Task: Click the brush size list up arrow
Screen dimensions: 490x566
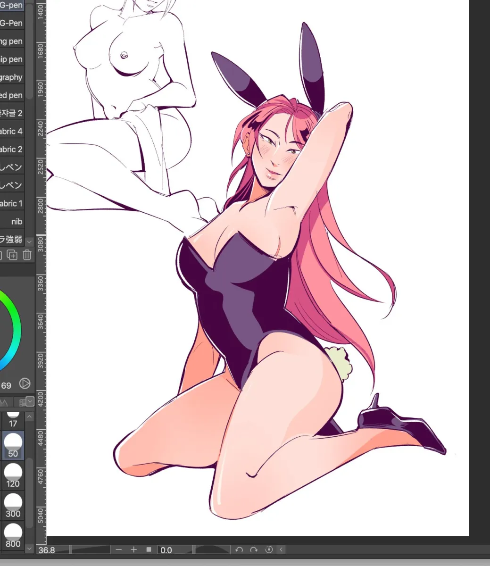Action: [29, 417]
